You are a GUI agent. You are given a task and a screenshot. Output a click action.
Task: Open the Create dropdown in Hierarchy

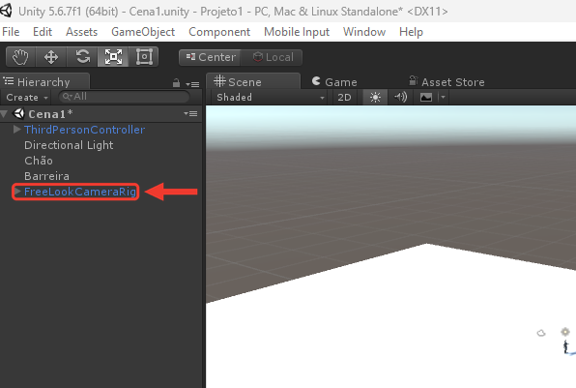pyautogui.click(x=27, y=98)
